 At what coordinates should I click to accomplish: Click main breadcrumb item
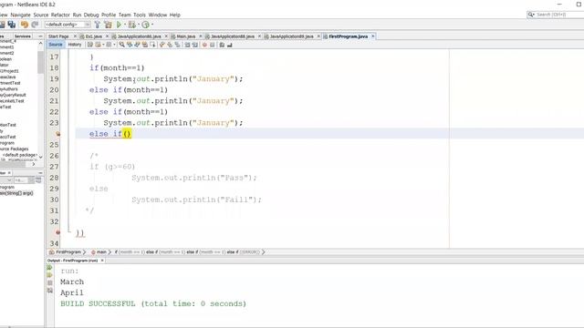pyautogui.click(x=99, y=252)
